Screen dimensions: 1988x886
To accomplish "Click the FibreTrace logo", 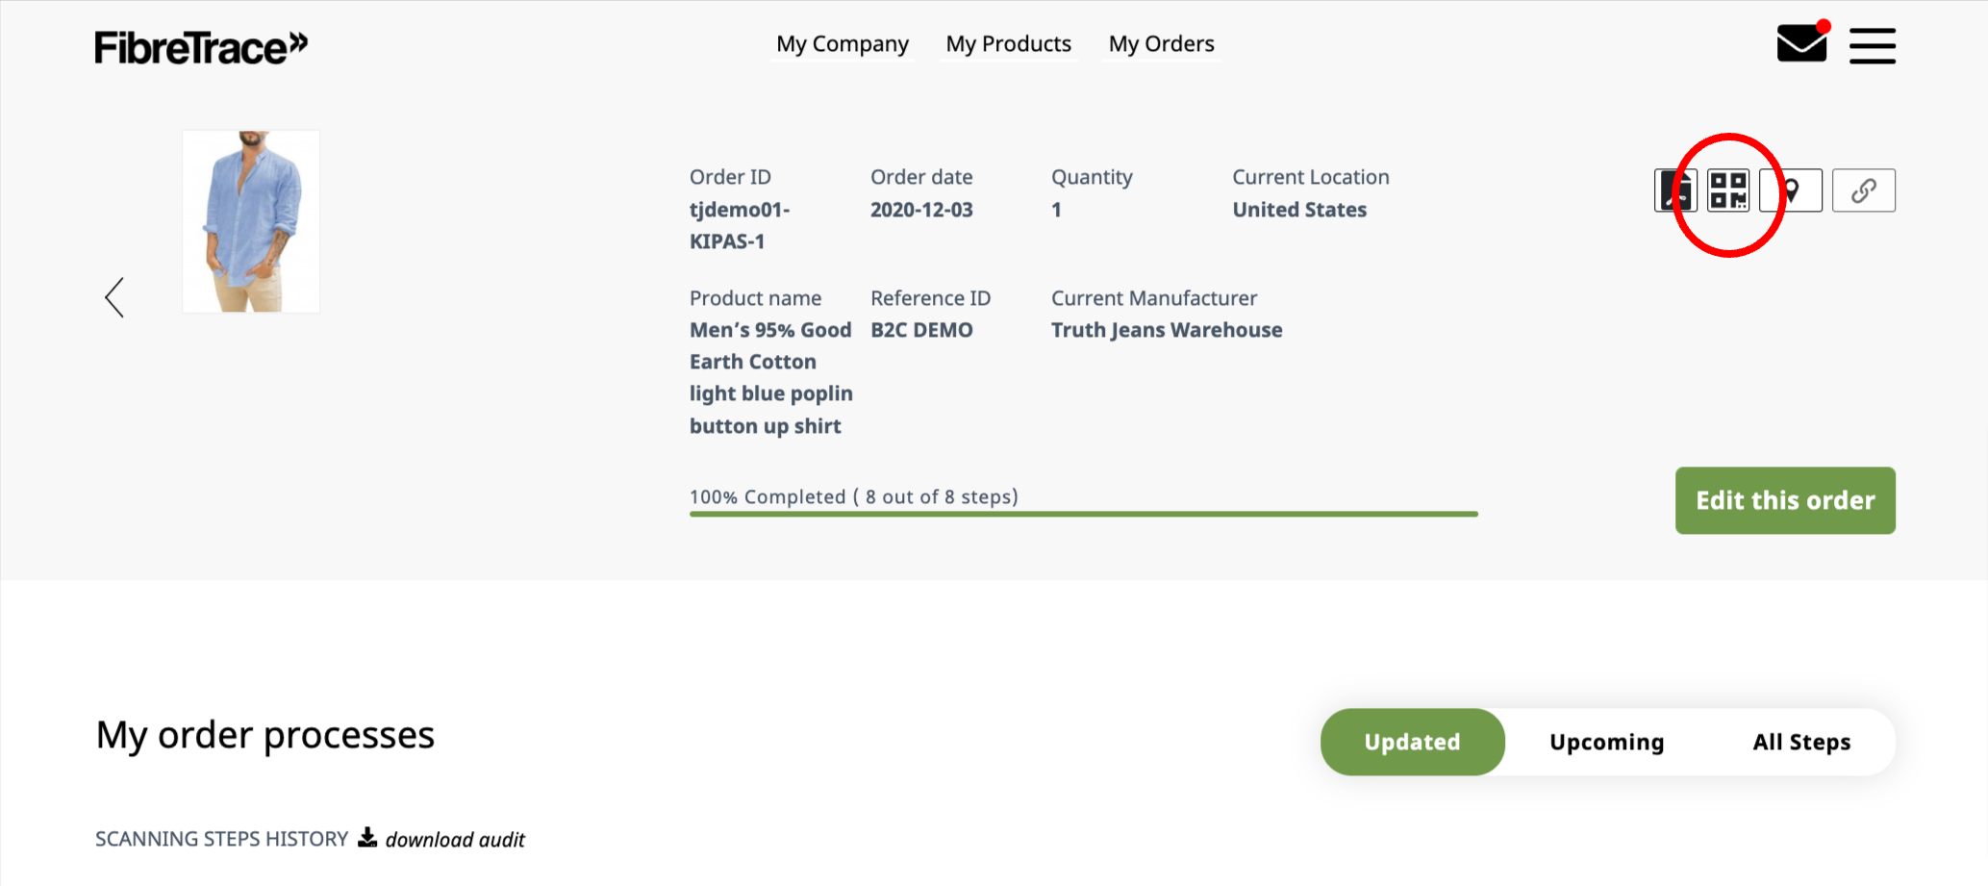I will [x=199, y=45].
